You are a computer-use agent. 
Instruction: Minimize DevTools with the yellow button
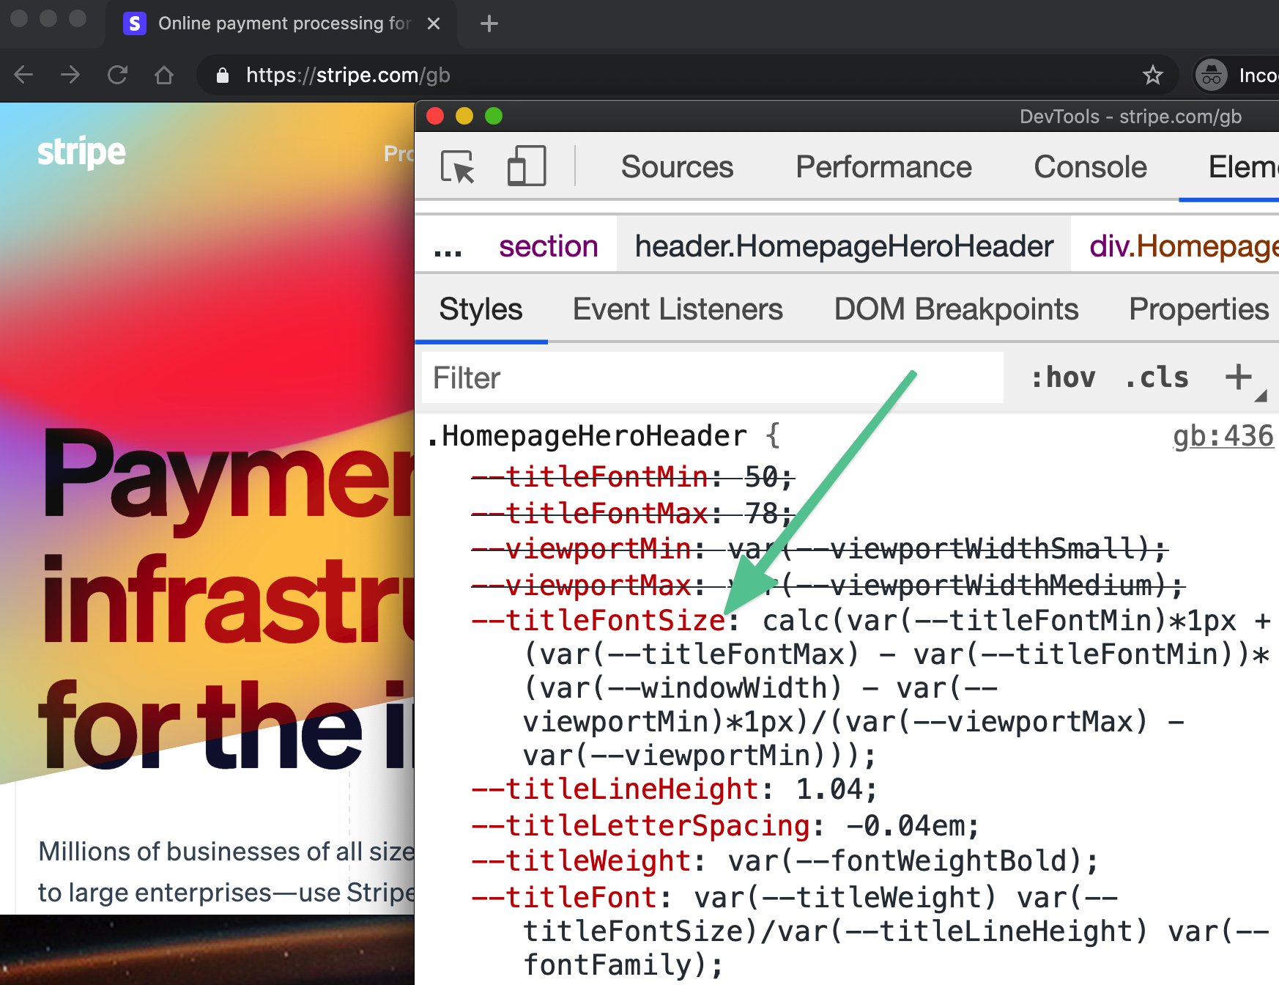click(x=464, y=116)
